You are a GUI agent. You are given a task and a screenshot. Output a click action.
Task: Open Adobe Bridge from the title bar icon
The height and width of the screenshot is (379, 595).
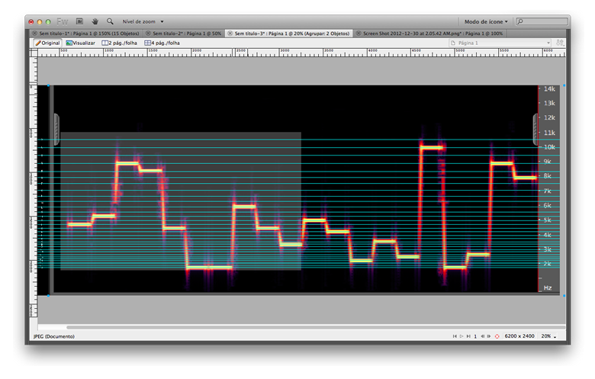[x=79, y=21]
